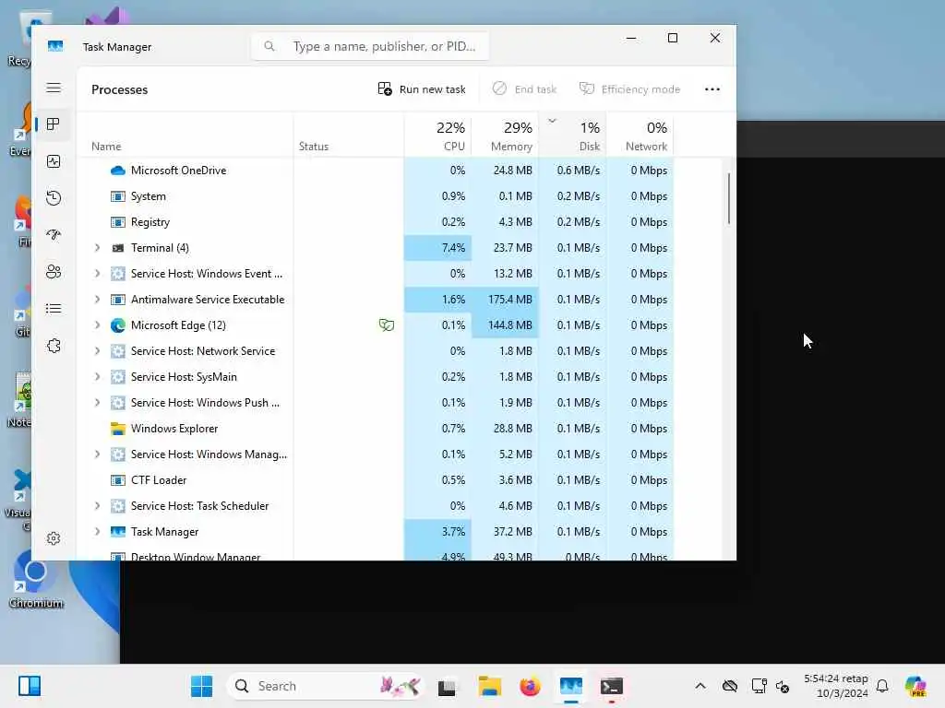Screen dimensions: 945x708
Task: Click the 0.6 MB/s disk cell
Action: coord(572,171)
